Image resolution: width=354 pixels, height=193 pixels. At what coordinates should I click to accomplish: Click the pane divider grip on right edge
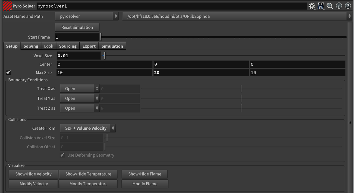pyautogui.click(x=350, y=122)
